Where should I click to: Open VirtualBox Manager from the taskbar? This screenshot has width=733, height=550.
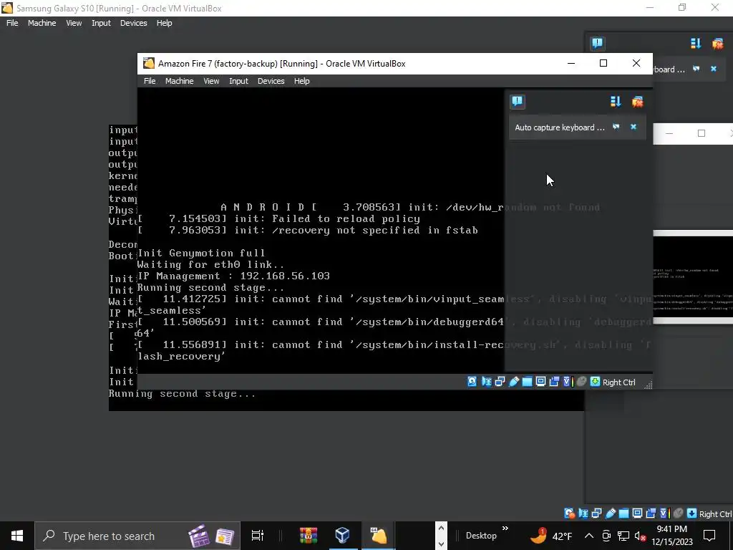[x=342, y=536]
